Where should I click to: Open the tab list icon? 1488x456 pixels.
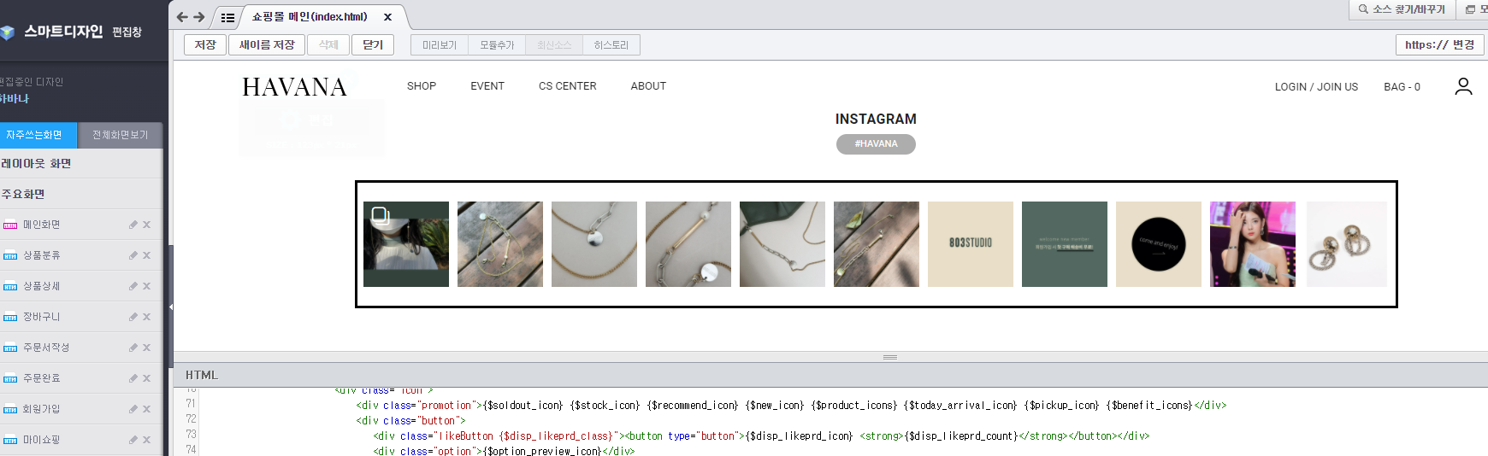227,17
